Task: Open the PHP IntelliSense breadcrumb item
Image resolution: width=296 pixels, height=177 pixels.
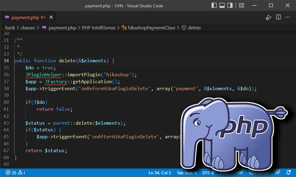Action: pyautogui.click(x=98, y=28)
